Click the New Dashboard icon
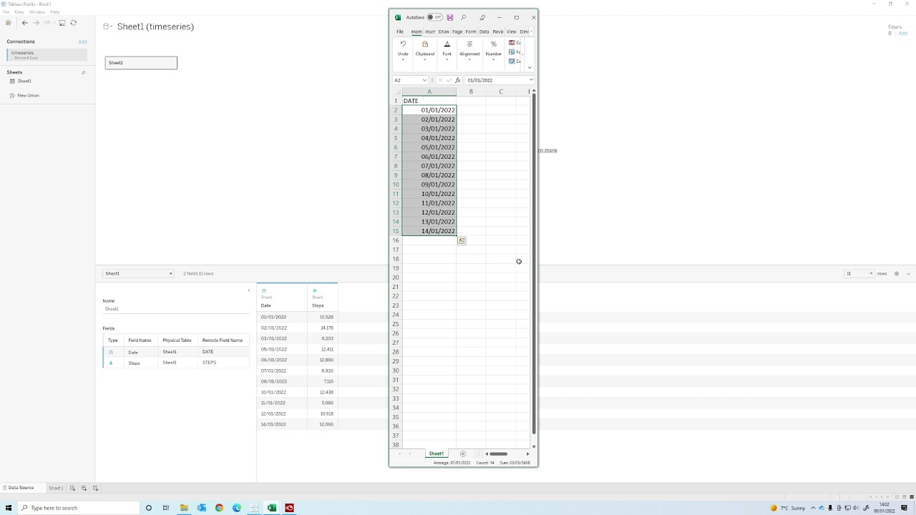The image size is (916, 515). coord(84,488)
